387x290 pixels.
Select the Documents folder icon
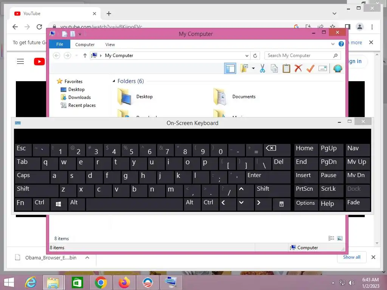(220, 97)
